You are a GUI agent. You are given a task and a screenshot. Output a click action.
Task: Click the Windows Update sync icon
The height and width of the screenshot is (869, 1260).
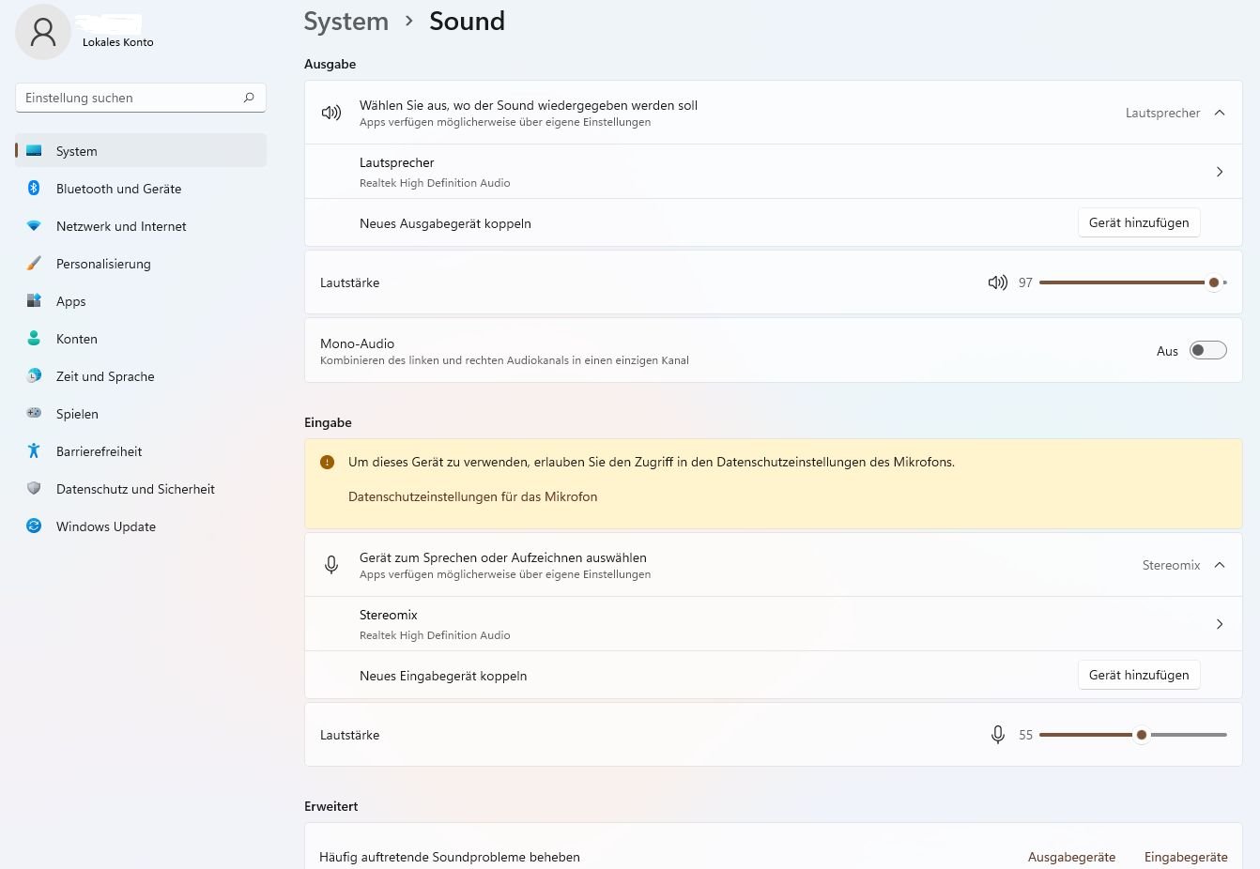point(34,526)
